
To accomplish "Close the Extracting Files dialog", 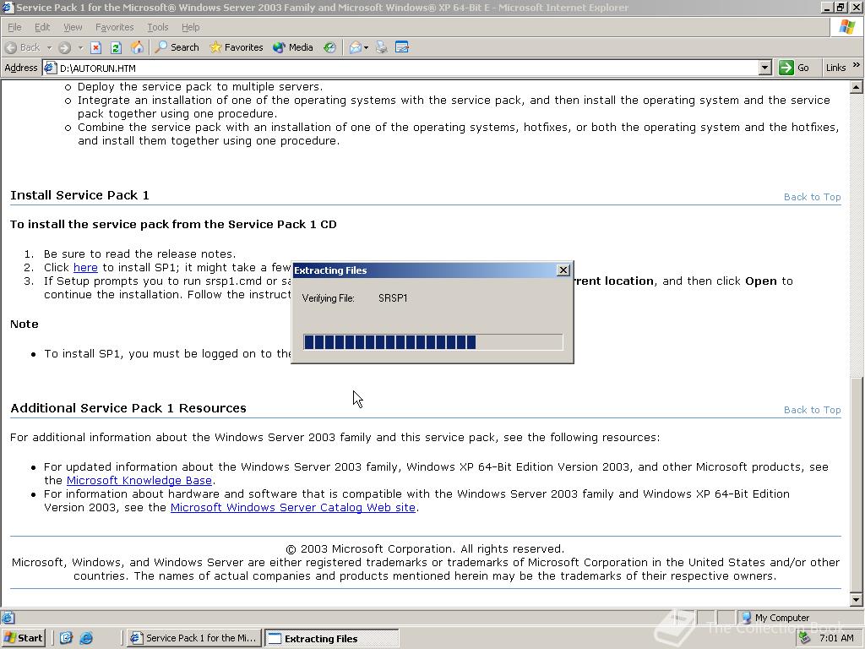I will click(563, 270).
